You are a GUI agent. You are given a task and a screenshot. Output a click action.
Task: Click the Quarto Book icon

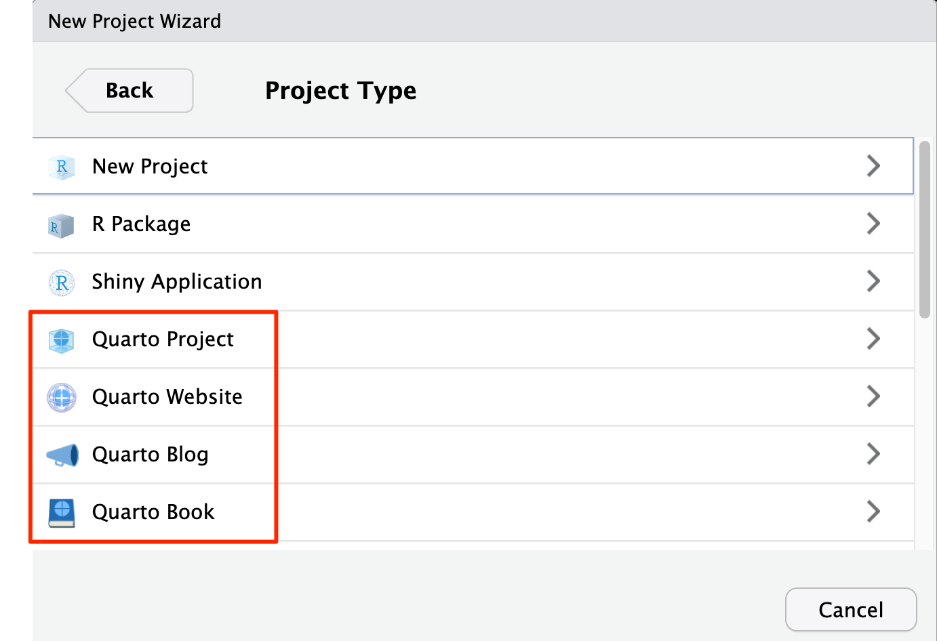coord(62,513)
